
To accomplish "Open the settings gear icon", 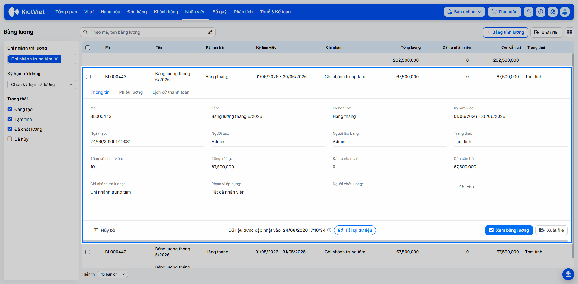I will click(x=553, y=12).
